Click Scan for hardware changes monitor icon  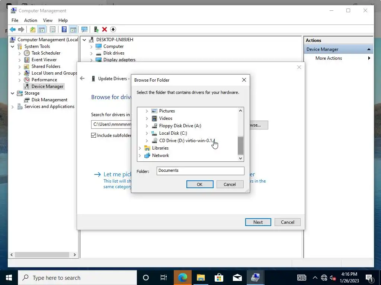click(84, 30)
